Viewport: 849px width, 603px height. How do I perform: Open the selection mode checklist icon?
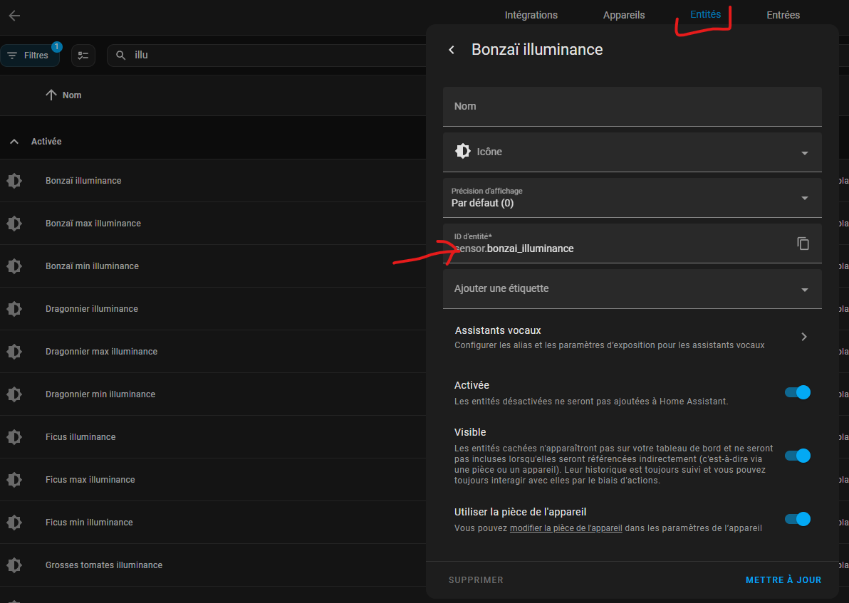tap(83, 56)
